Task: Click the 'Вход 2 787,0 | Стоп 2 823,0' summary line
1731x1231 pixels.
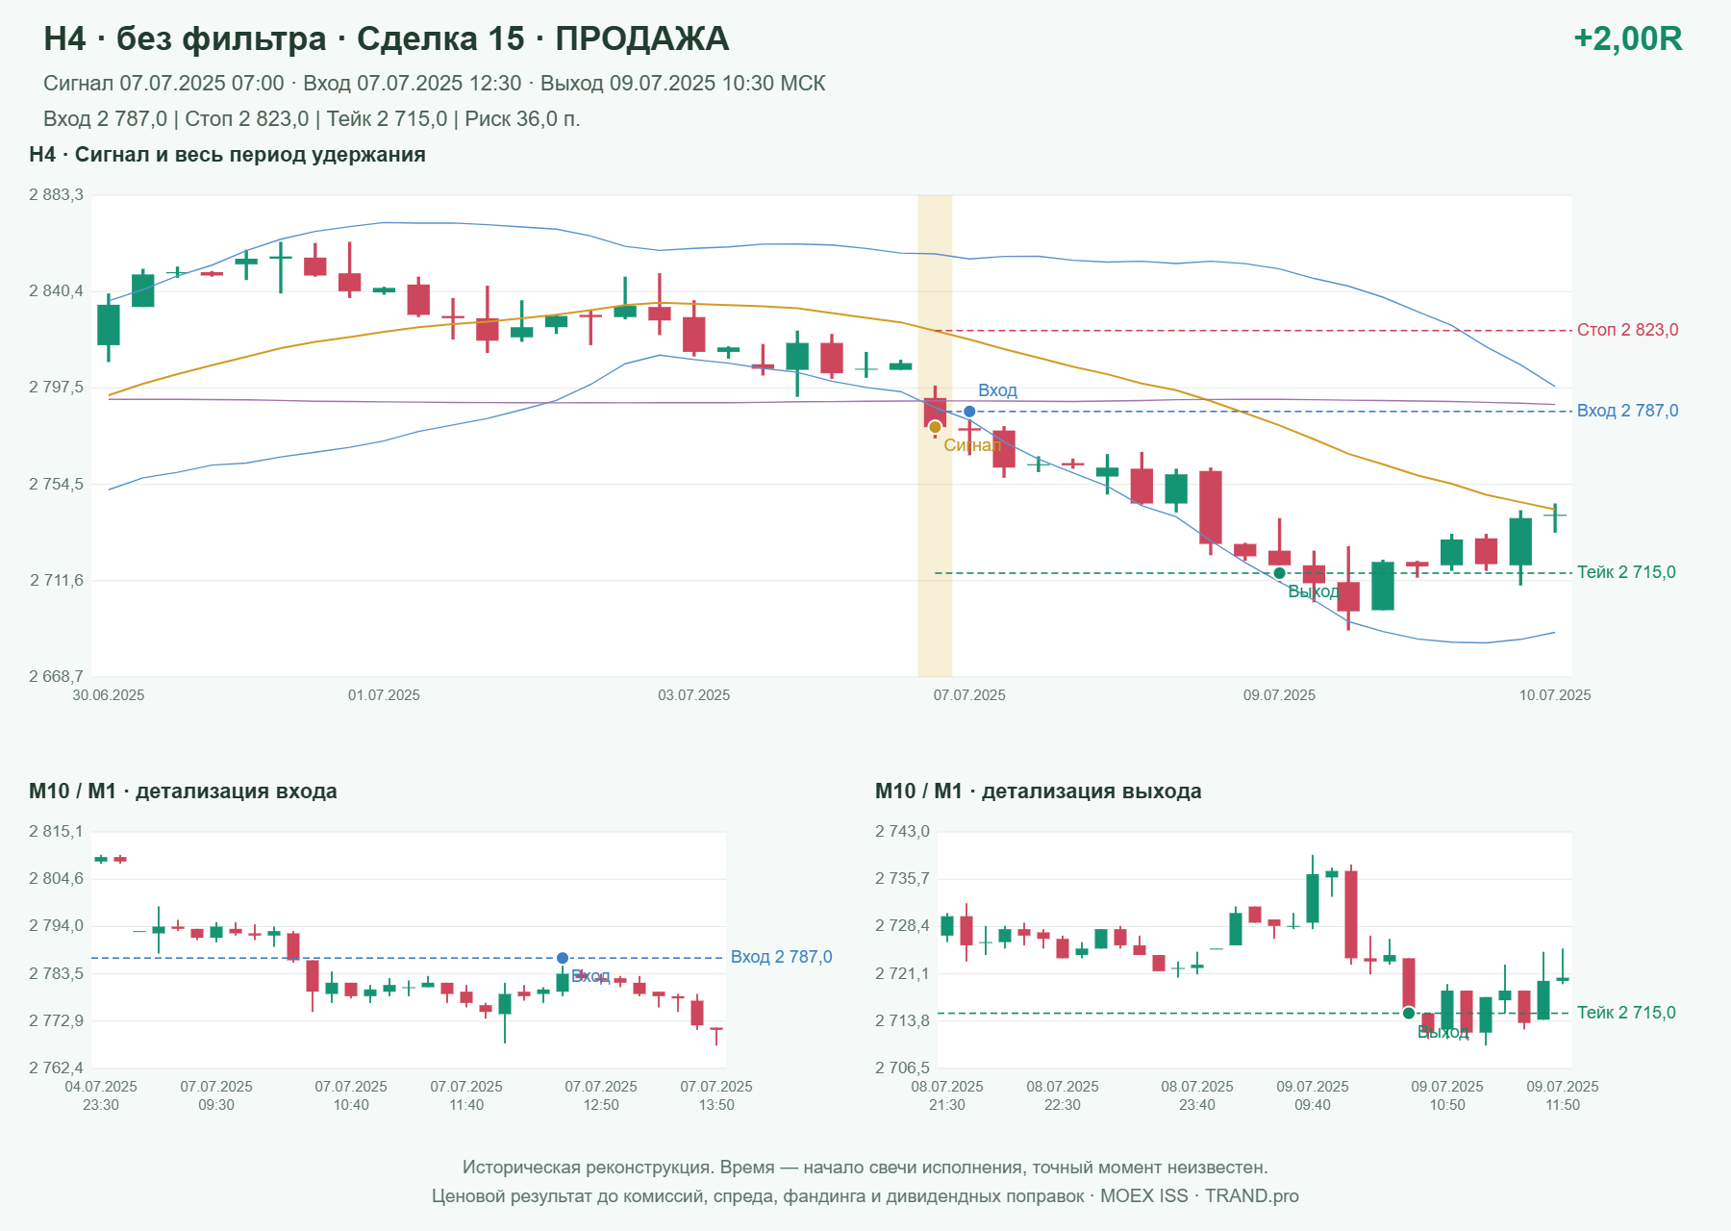Action: (312, 119)
